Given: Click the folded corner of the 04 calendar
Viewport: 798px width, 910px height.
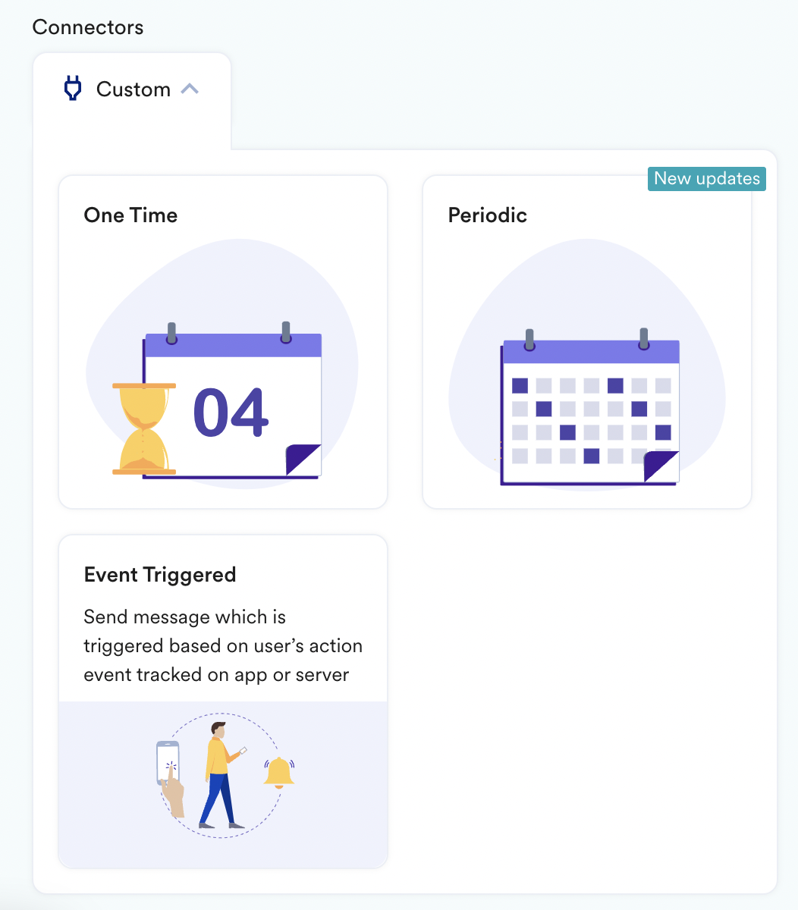Looking at the screenshot, I should (303, 460).
